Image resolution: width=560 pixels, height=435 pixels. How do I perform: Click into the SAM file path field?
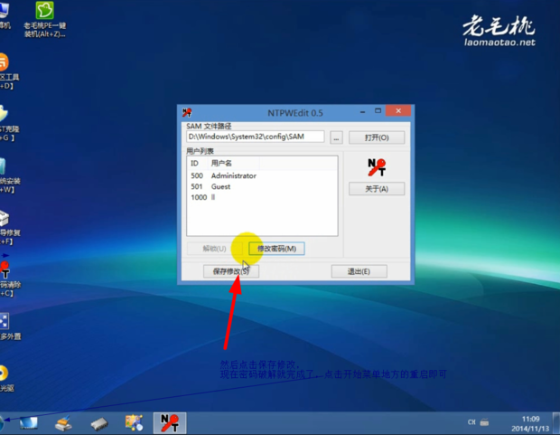pyautogui.click(x=256, y=137)
